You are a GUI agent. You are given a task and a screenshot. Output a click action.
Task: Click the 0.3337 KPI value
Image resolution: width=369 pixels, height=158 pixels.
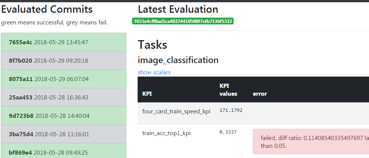point(228,132)
